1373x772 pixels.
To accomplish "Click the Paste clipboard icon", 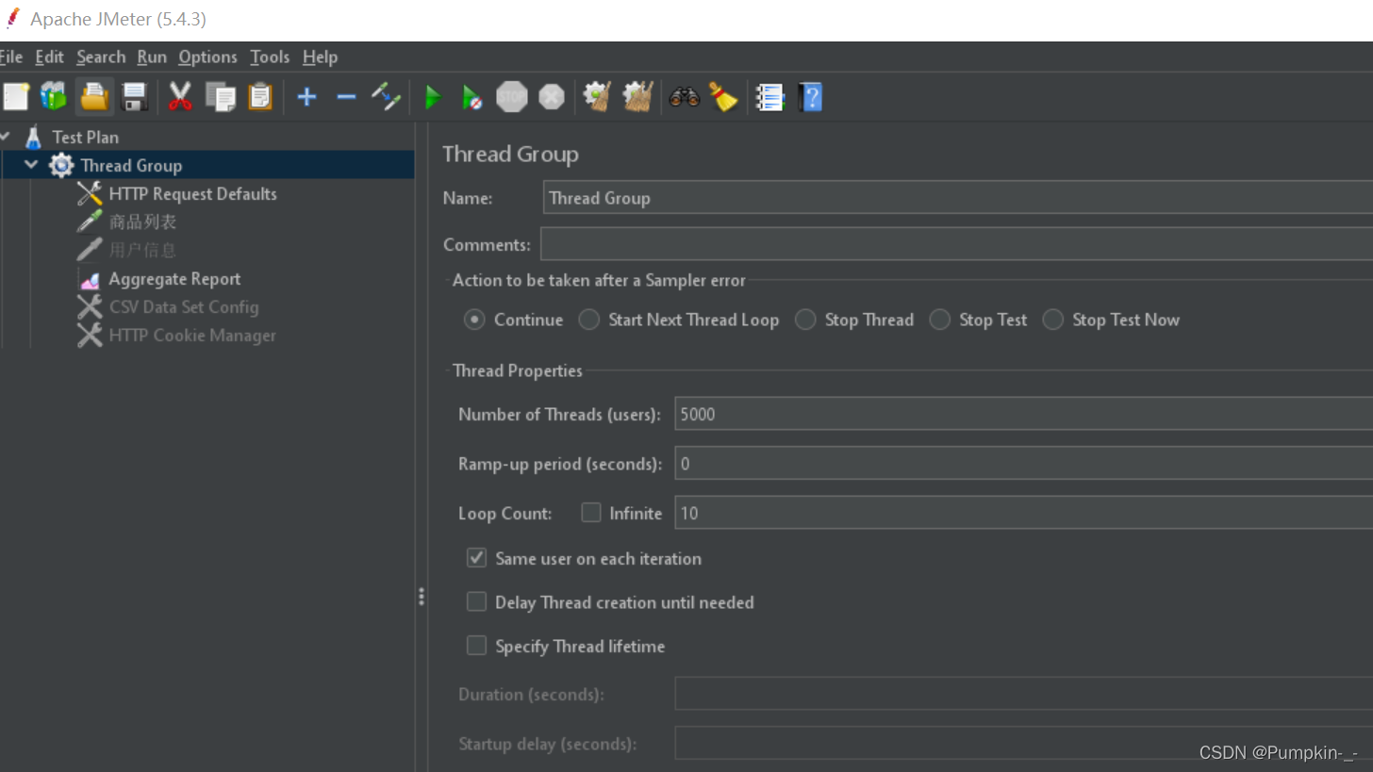I will (x=259, y=96).
